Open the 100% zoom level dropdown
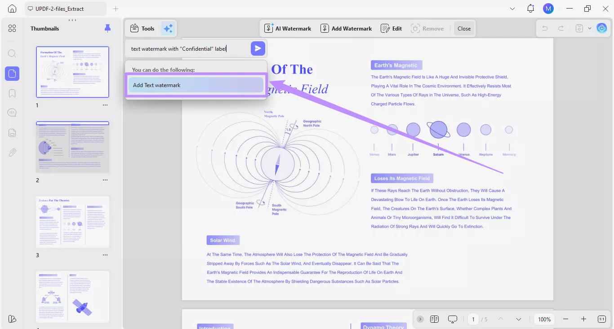The image size is (614, 329). click(544, 319)
